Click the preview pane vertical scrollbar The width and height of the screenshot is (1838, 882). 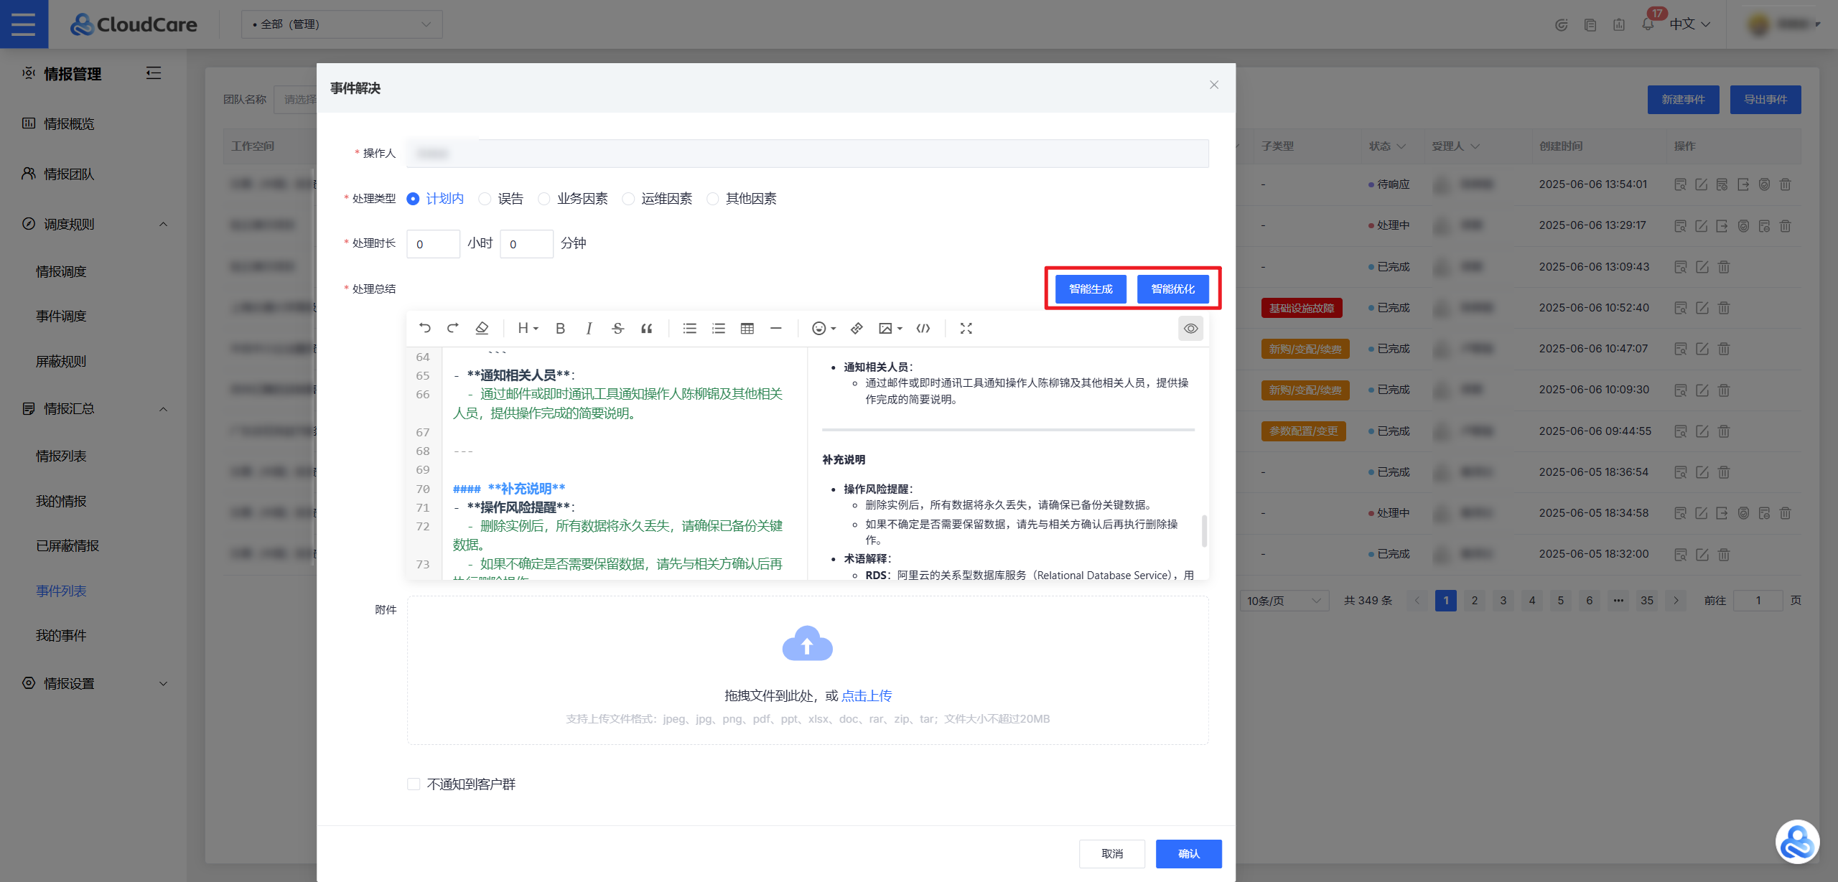[x=1204, y=531]
